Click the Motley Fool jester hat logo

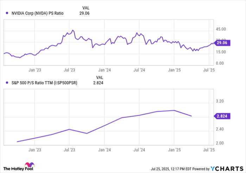click(29, 165)
